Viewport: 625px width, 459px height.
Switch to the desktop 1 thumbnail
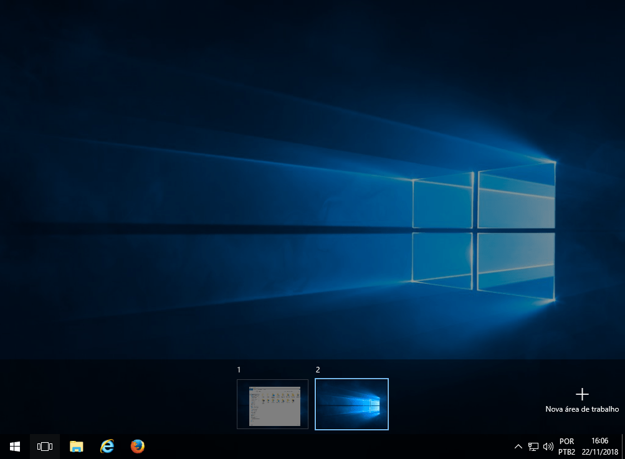coord(272,404)
